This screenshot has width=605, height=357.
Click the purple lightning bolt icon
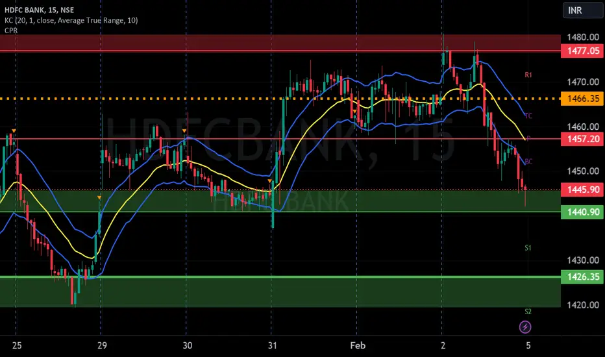pos(525,327)
